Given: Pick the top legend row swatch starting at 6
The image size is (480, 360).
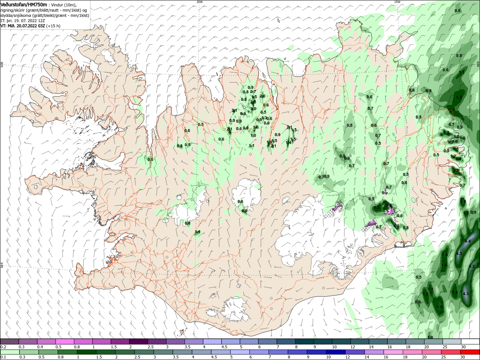Looking at the screenshot, I should [267, 342].
